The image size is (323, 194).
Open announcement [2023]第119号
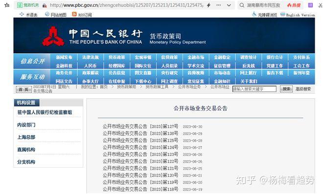tap(140, 182)
